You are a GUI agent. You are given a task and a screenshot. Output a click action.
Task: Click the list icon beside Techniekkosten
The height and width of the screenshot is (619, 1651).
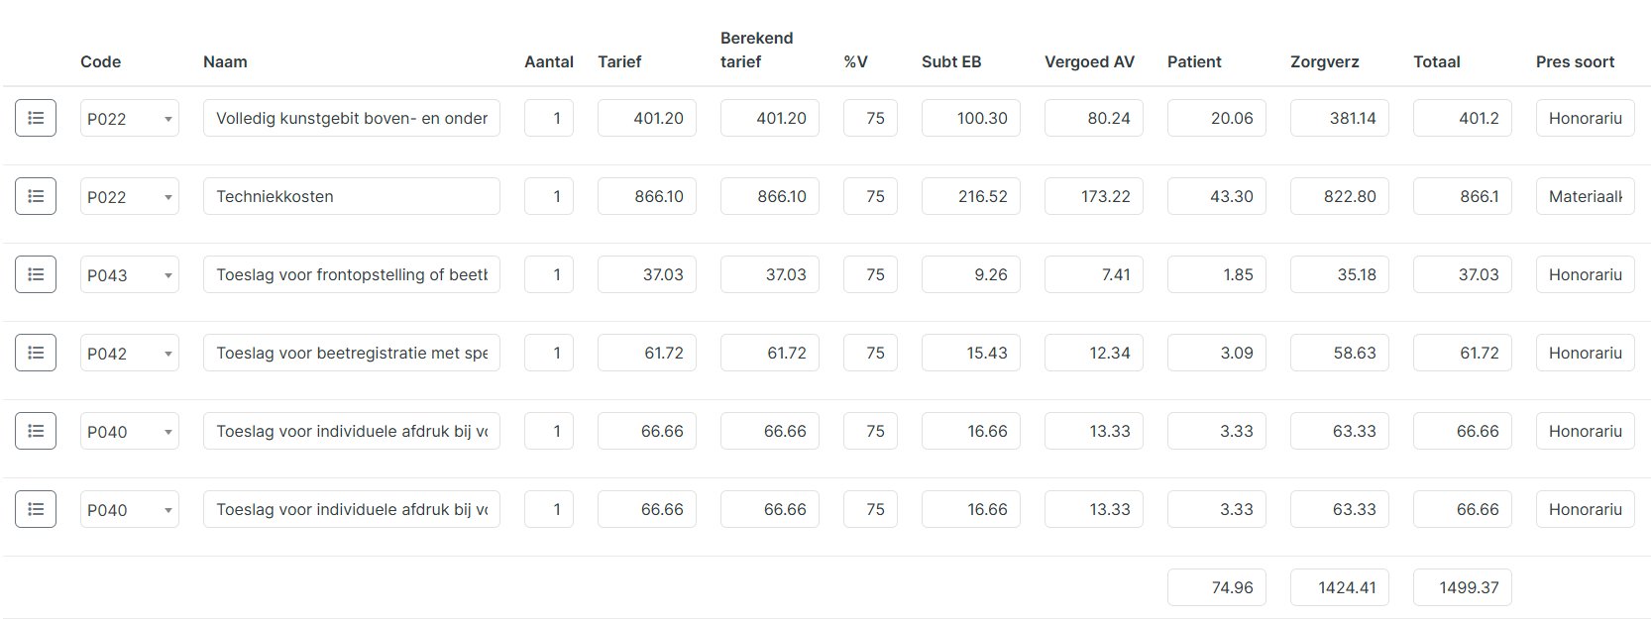pos(35,195)
